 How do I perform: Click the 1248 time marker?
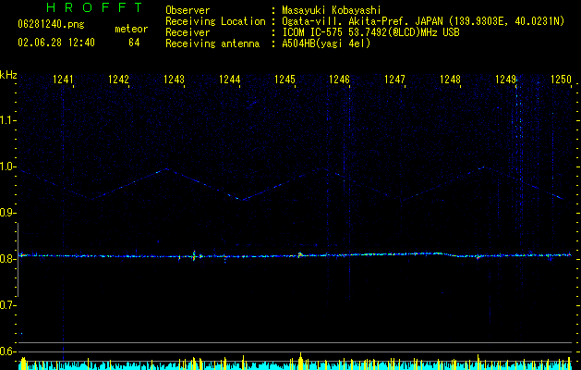450,80
